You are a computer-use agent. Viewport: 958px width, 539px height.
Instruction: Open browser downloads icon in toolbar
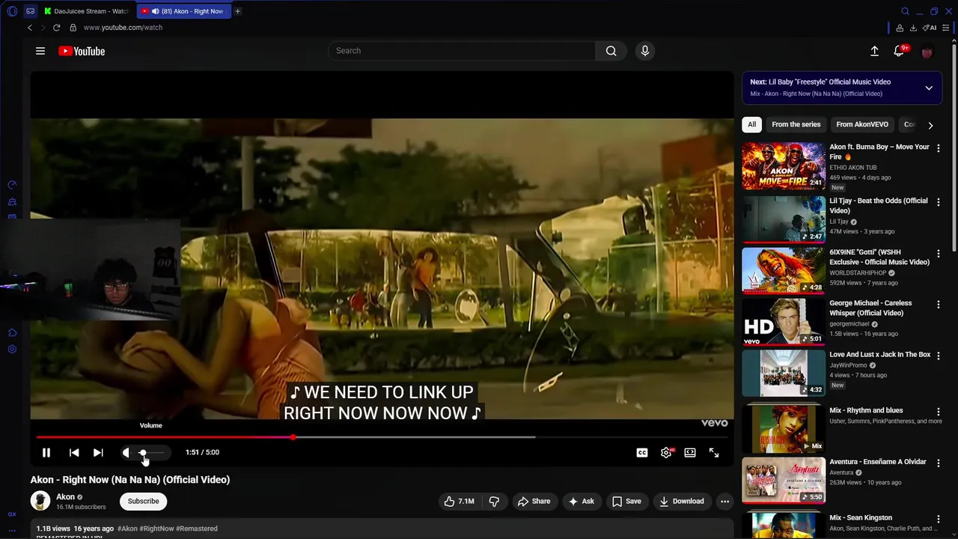pyautogui.click(x=913, y=28)
